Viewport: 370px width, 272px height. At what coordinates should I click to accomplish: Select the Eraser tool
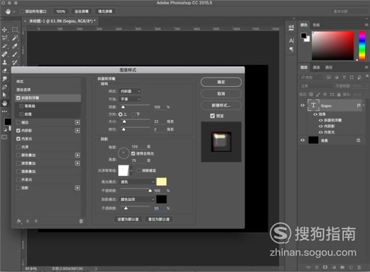click(4, 70)
